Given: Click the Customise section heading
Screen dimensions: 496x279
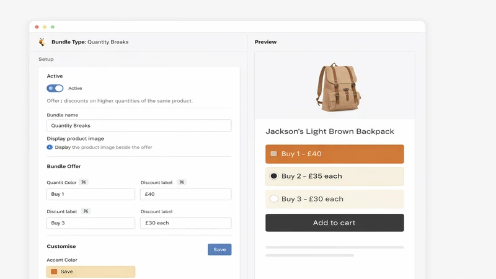Looking at the screenshot, I should pos(61,246).
